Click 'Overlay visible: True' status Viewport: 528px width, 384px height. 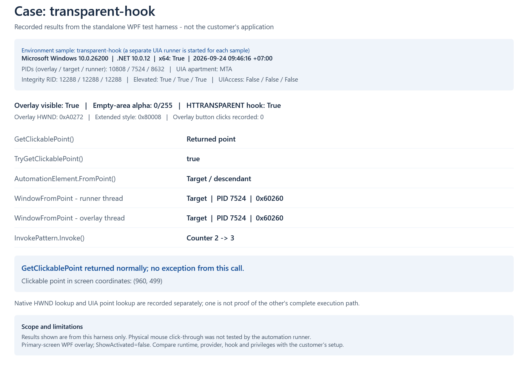(x=47, y=105)
